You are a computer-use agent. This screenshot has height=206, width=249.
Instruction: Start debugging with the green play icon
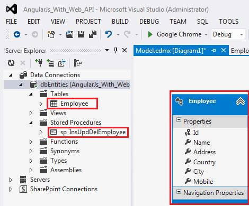pyautogui.click(x=150, y=34)
